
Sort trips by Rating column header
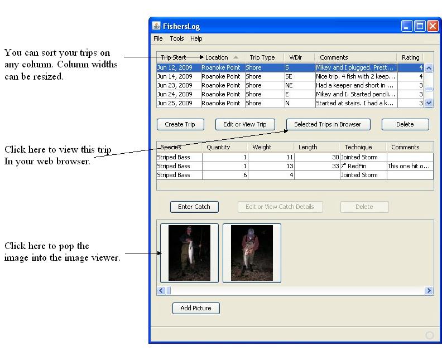click(410, 57)
